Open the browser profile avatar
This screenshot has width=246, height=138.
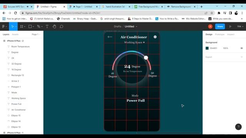pos(236,13)
